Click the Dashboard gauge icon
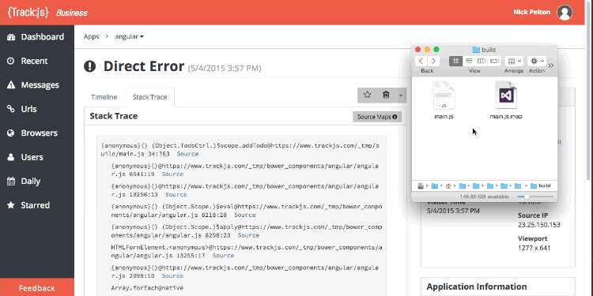 click(x=11, y=37)
